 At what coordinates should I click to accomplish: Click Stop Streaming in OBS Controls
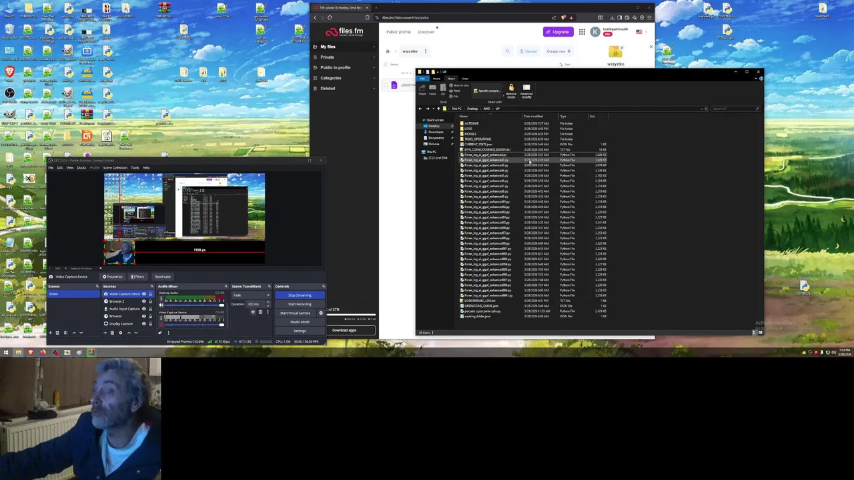click(x=300, y=295)
